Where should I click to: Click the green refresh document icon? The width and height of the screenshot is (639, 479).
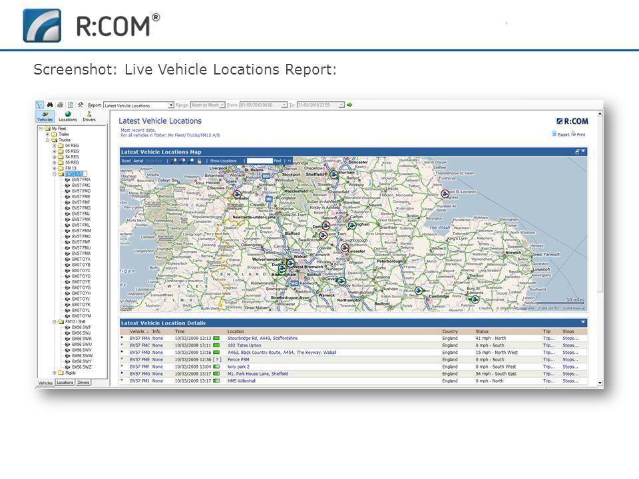coord(70,104)
